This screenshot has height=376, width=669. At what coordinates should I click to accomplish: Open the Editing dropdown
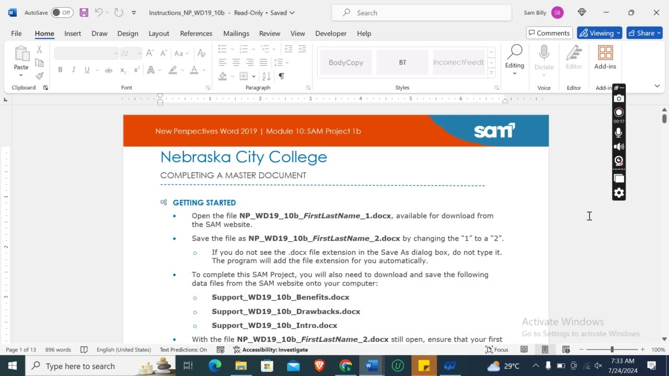[514, 60]
